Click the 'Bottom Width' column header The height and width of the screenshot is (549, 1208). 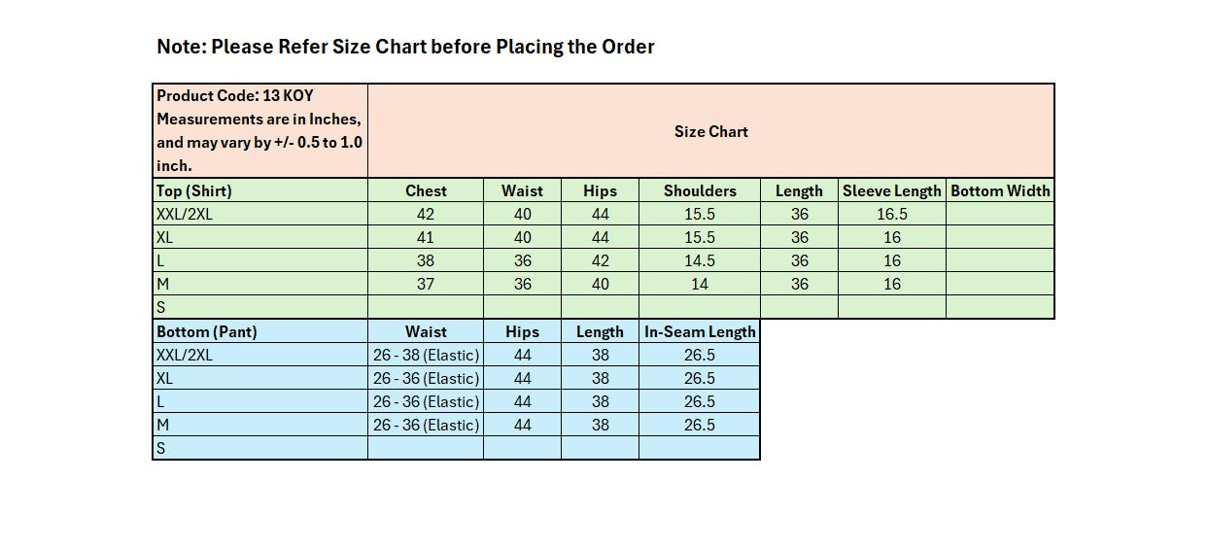click(1000, 190)
